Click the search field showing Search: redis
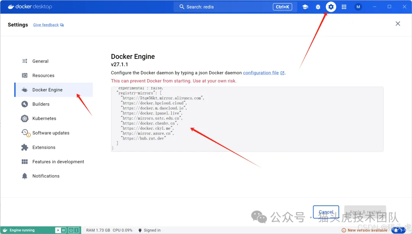This screenshot has width=412, height=234. pos(235,7)
